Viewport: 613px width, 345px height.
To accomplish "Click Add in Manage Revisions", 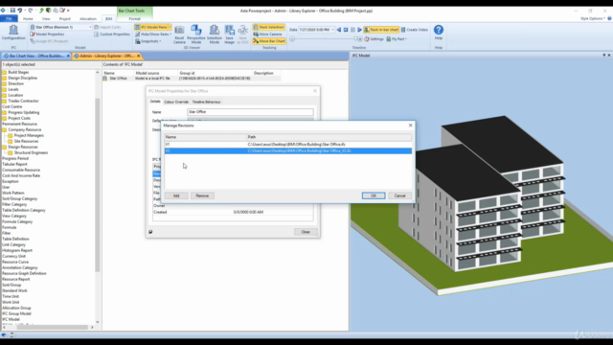I will point(176,195).
